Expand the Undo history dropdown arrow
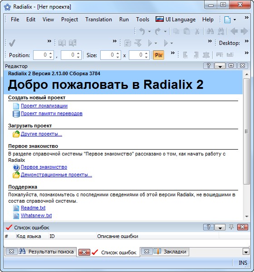254x272 pixels. point(149,31)
